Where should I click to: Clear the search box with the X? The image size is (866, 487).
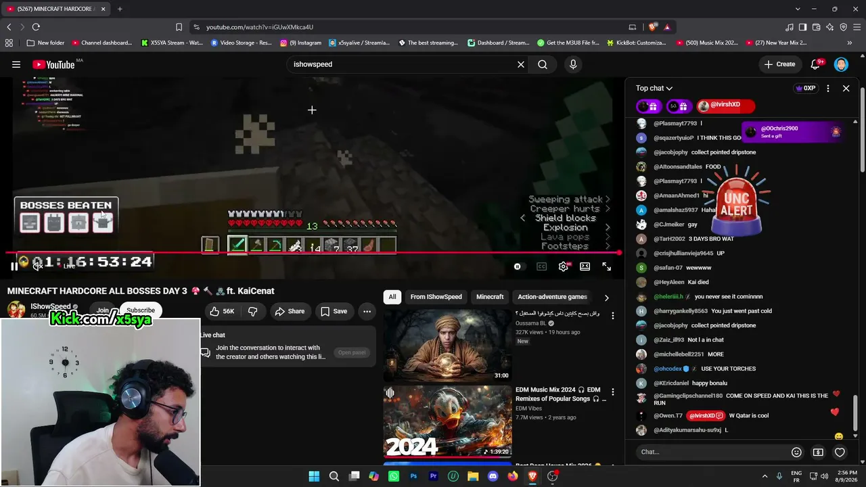pyautogui.click(x=521, y=64)
